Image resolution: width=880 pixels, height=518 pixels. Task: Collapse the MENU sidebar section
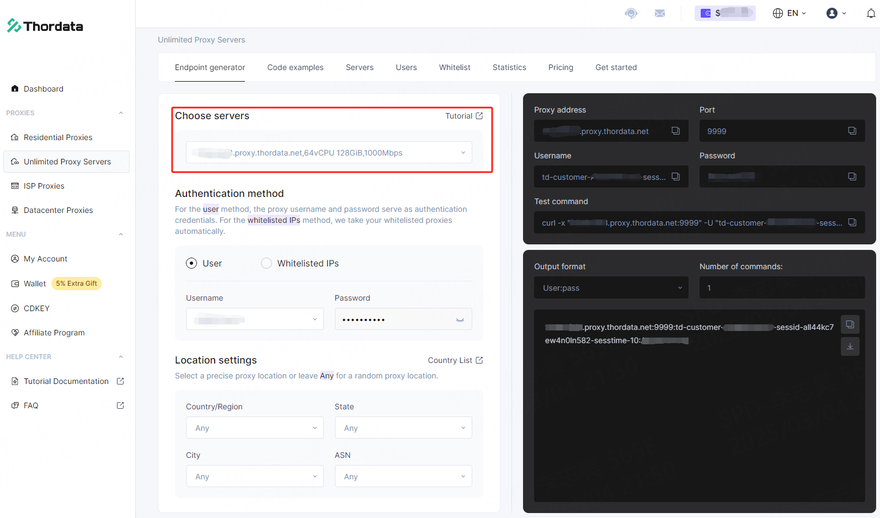tap(121, 234)
